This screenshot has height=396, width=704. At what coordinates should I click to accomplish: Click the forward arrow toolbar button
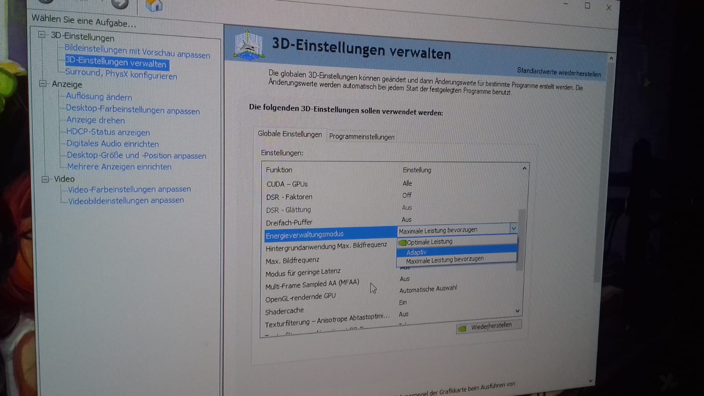pyautogui.click(x=120, y=4)
